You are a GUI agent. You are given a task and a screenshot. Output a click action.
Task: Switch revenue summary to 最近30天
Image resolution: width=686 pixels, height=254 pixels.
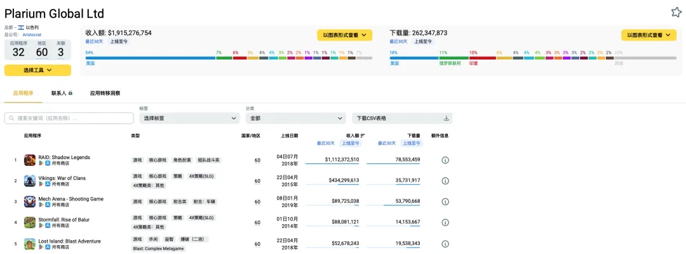pyautogui.click(x=95, y=41)
